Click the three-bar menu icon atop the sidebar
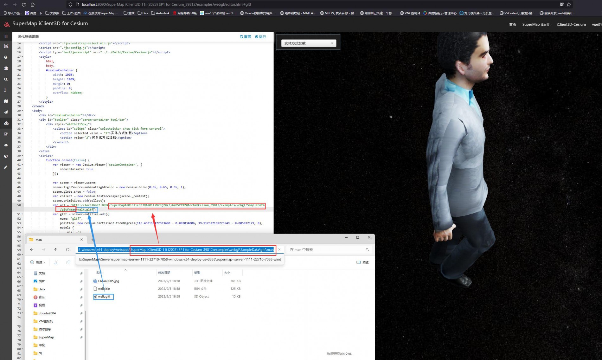 point(6,36)
